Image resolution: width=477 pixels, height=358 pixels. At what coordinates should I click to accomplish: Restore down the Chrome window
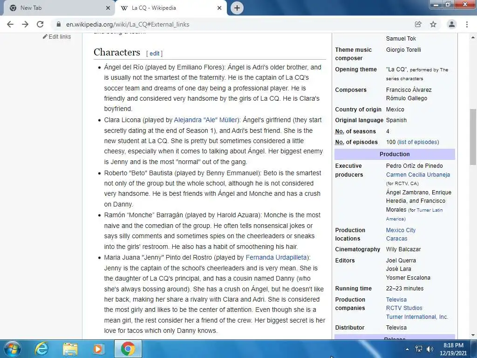click(448, 4)
